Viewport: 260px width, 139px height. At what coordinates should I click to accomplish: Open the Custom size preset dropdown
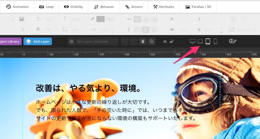tap(246, 30)
